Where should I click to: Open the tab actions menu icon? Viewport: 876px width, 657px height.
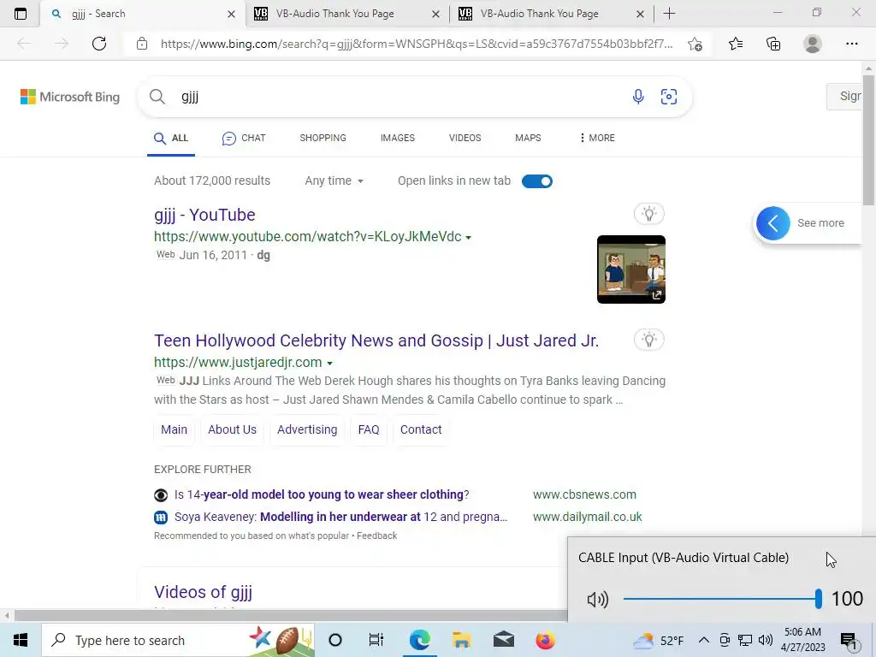point(21,14)
